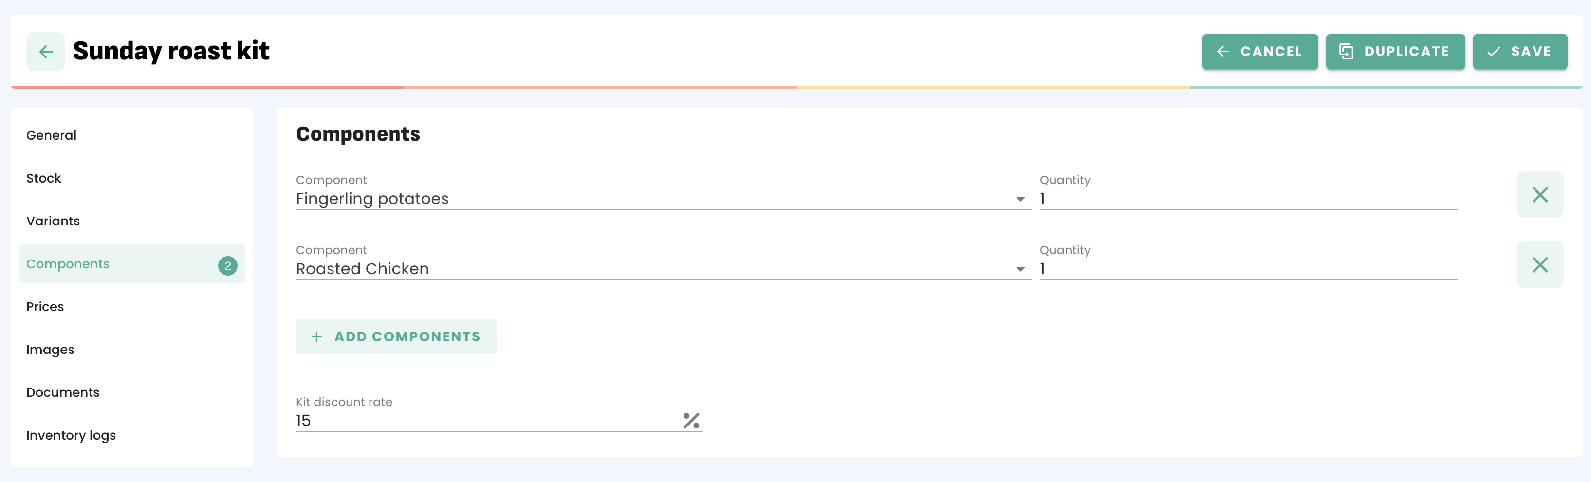Screen dimensions: 1591x482
Task: Click the checkmark icon on Save button
Action: pos(1494,52)
